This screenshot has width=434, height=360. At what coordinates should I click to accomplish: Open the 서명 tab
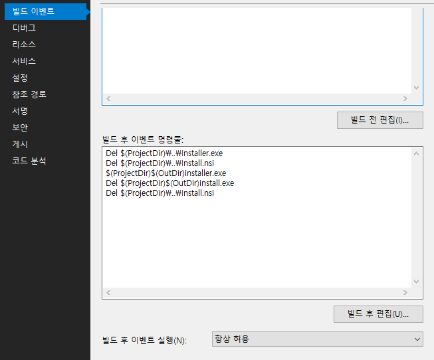[20, 111]
